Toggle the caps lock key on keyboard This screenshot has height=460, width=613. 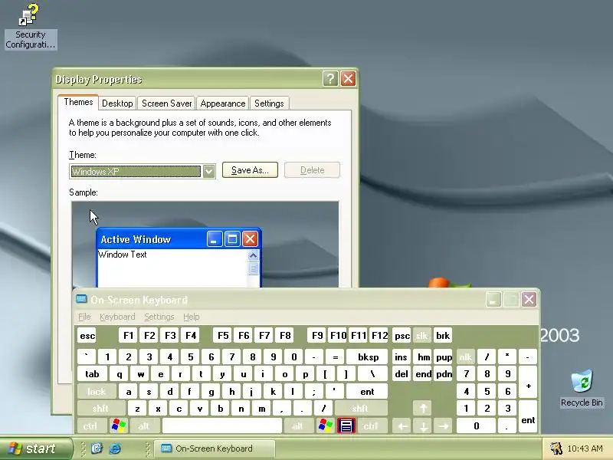(97, 391)
